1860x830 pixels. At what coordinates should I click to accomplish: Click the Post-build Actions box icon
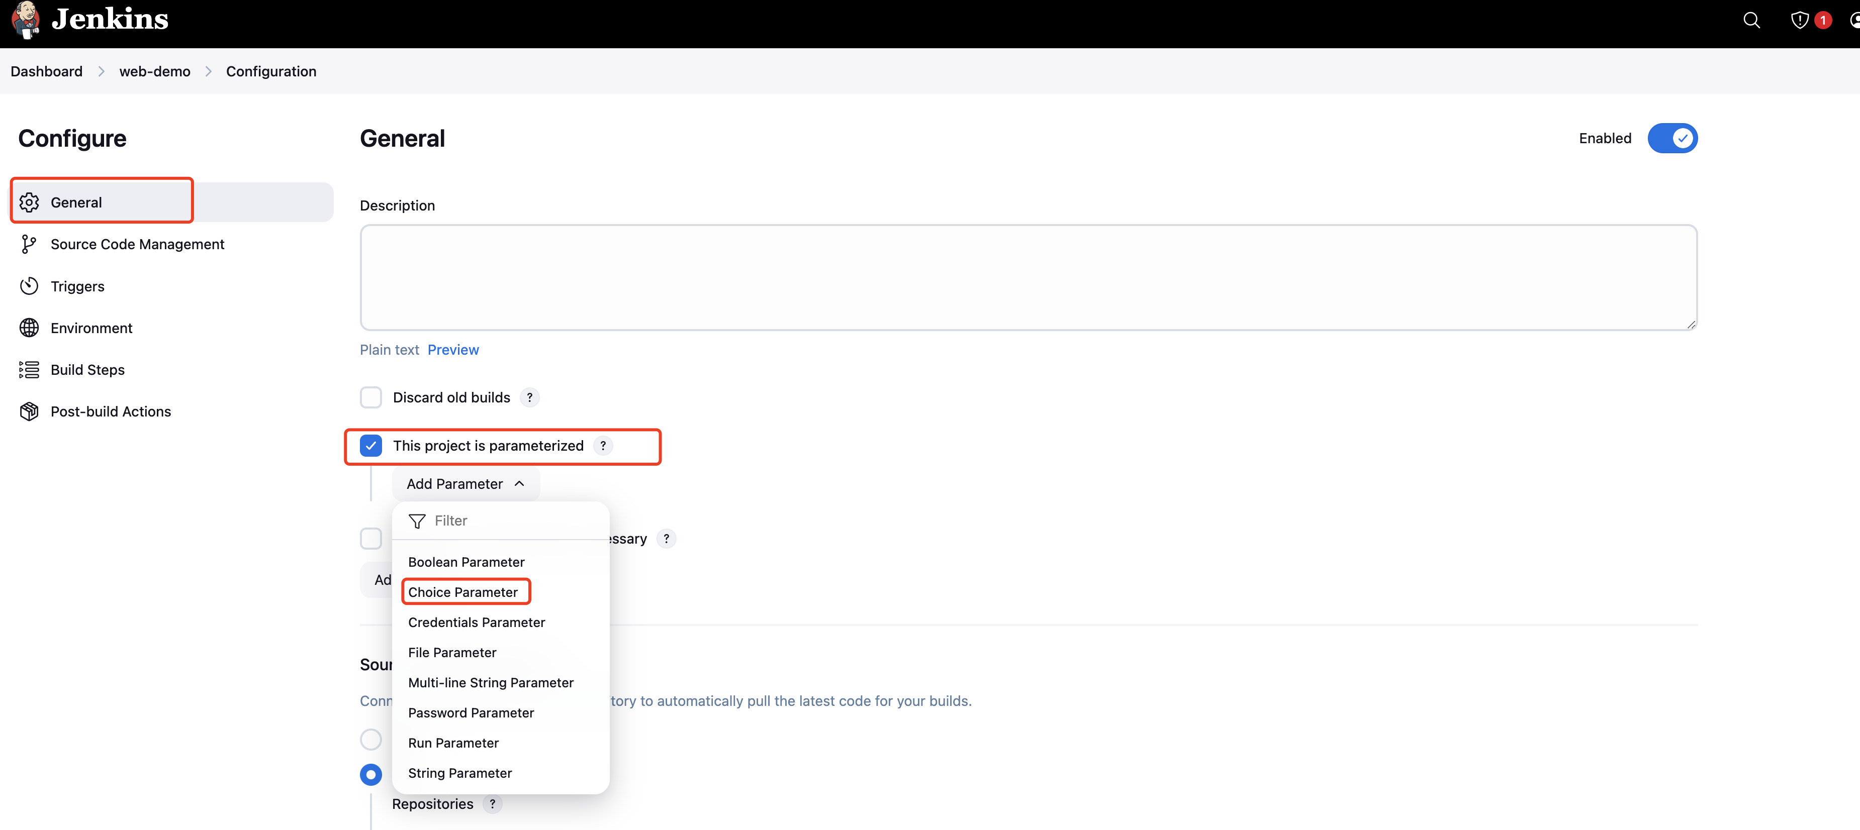coord(29,411)
